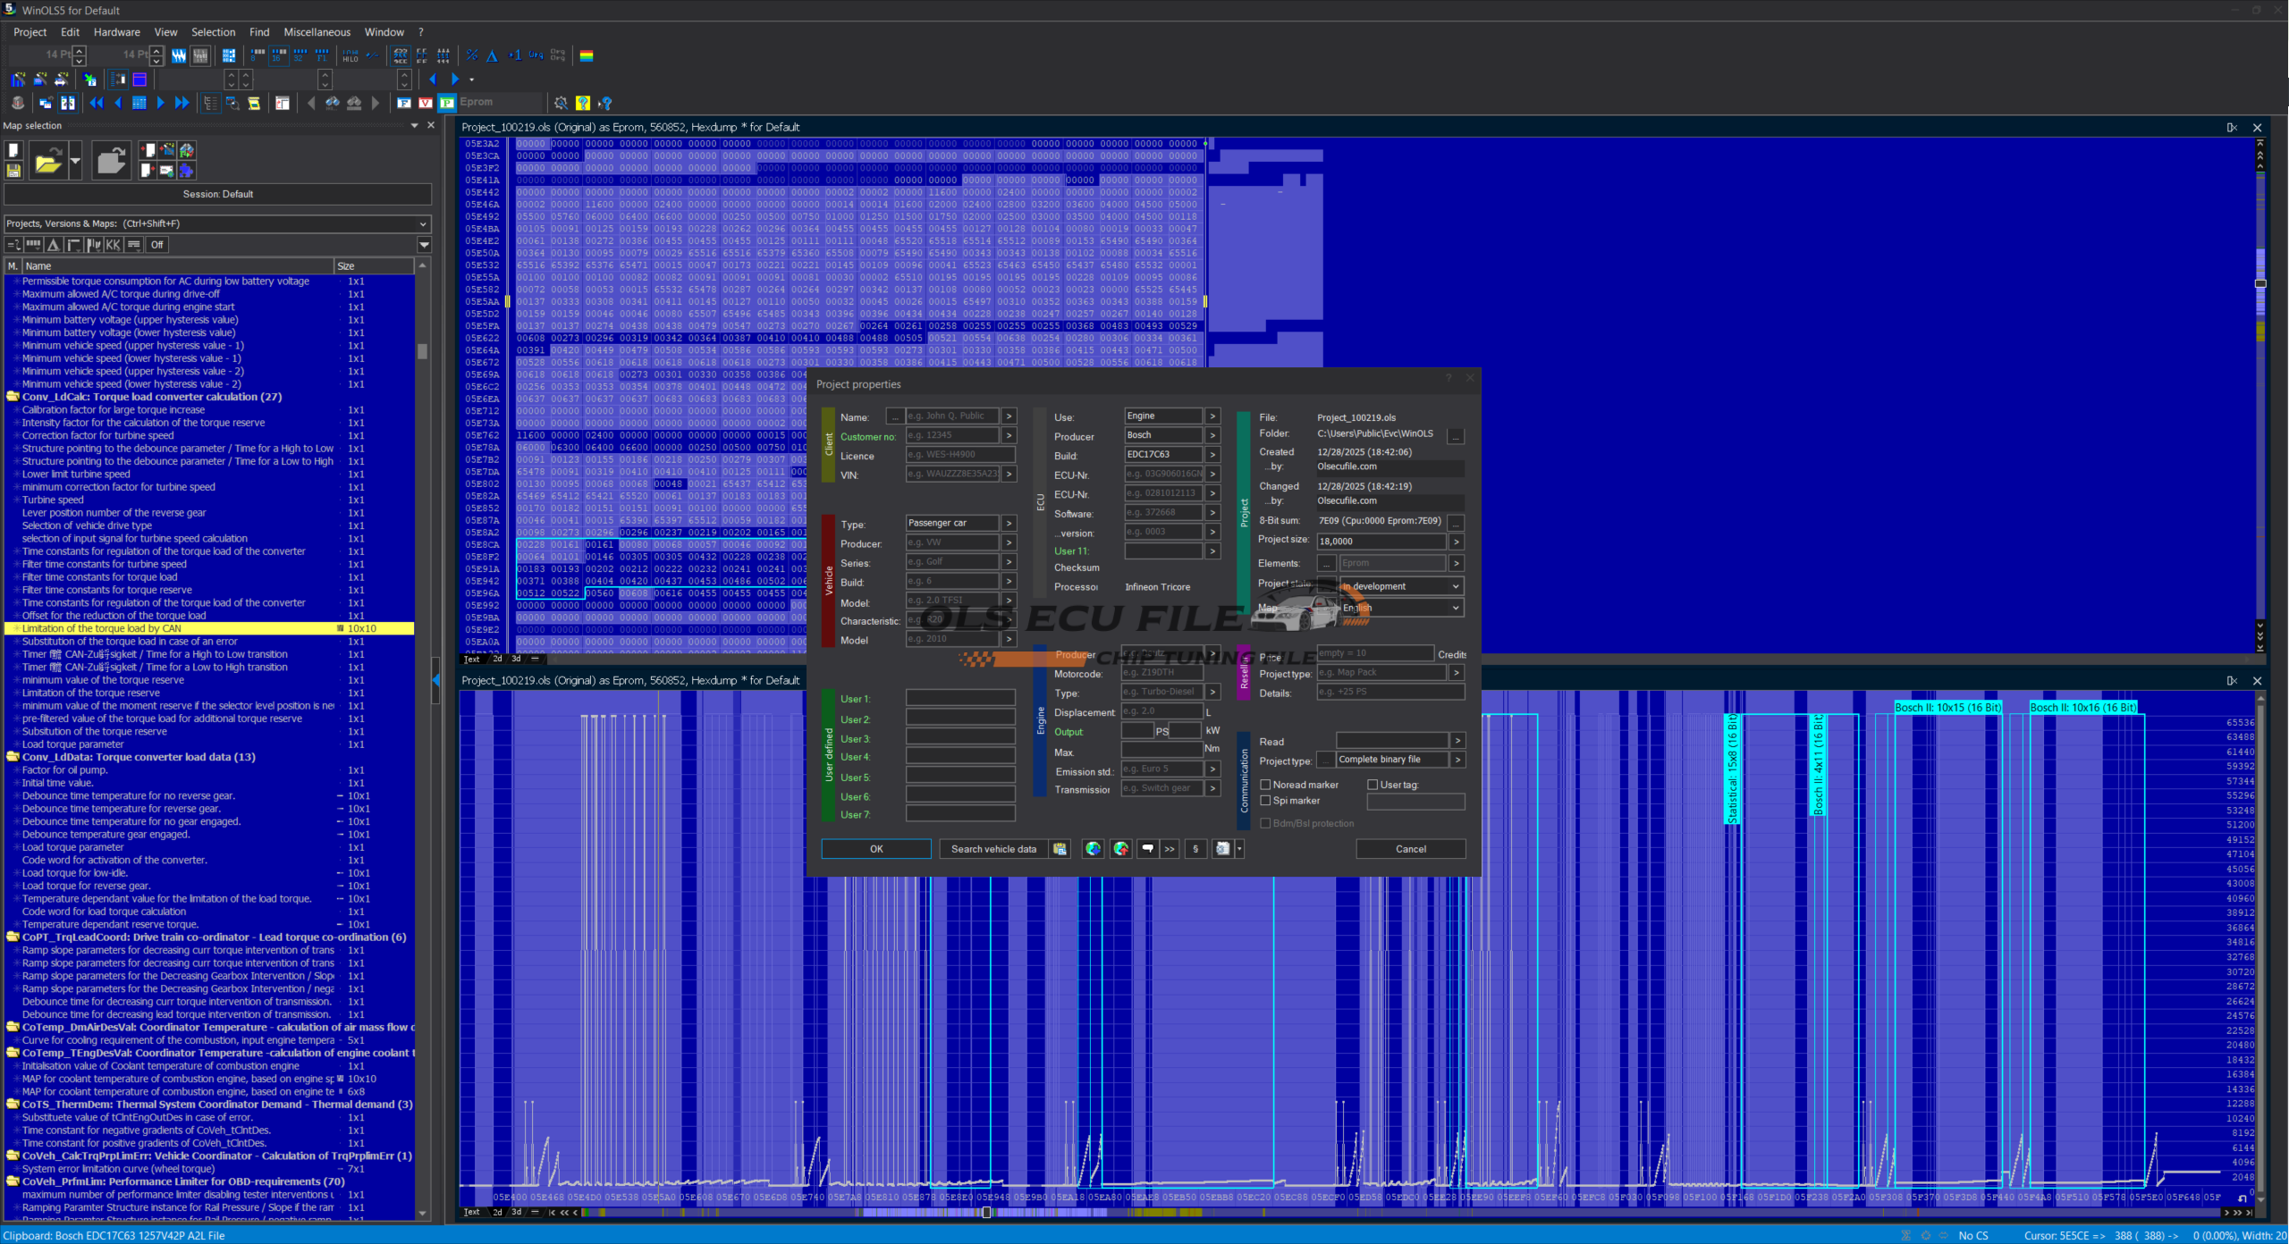The height and width of the screenshot is (1244, 2289).
Task: Tick the Spi marker checkbox
Action: tap(1265, 801)
